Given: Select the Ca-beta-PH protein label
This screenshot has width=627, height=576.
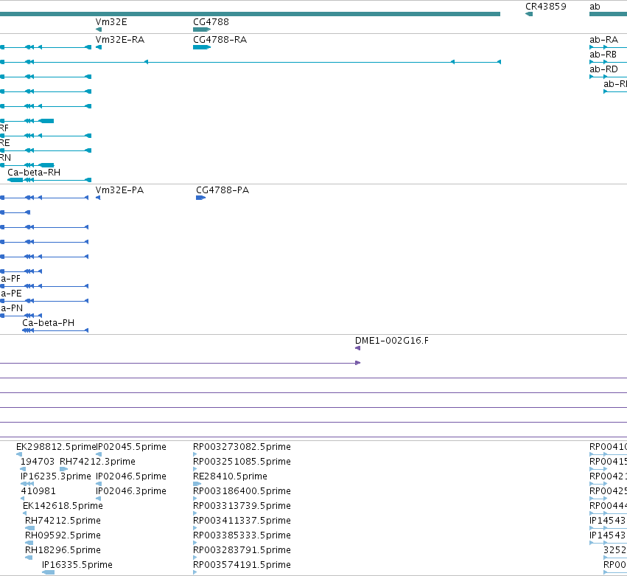Looking at the screenshot, I should click(49, 323).
